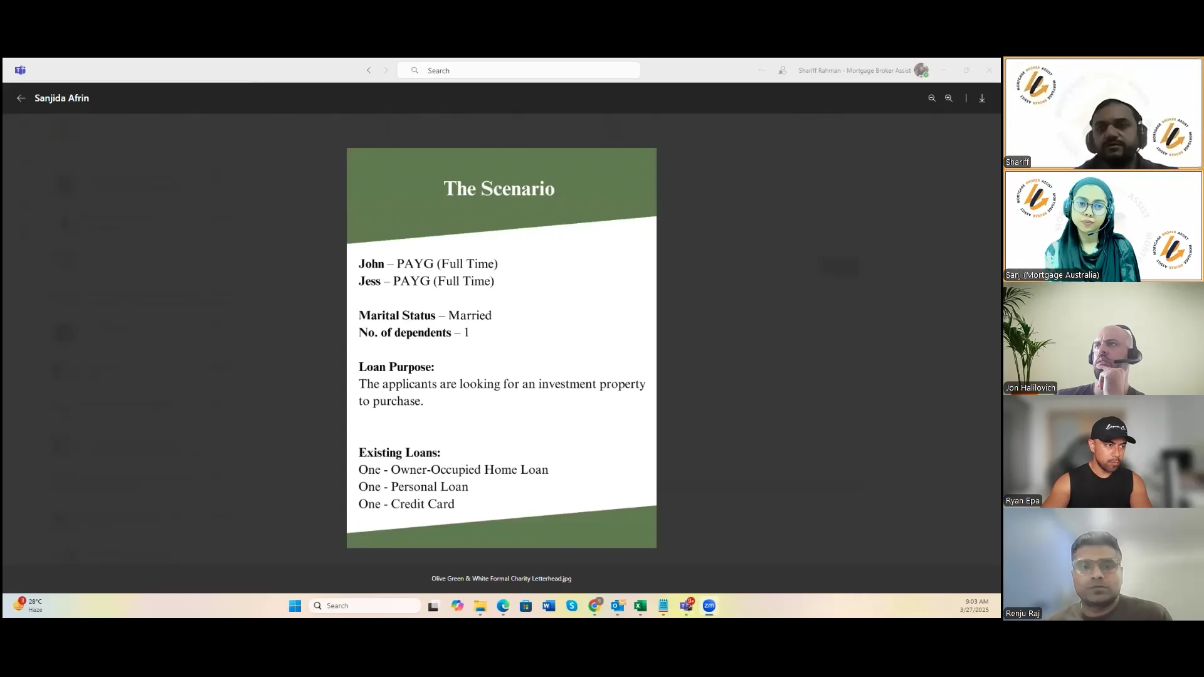Go back using the preview back arrow
Screen dimensions: 1204x677
[21, 98]
